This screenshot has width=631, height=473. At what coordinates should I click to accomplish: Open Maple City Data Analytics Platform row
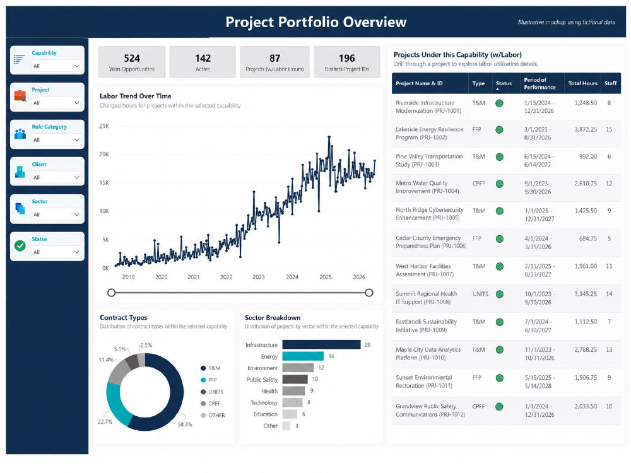[506, 354]
